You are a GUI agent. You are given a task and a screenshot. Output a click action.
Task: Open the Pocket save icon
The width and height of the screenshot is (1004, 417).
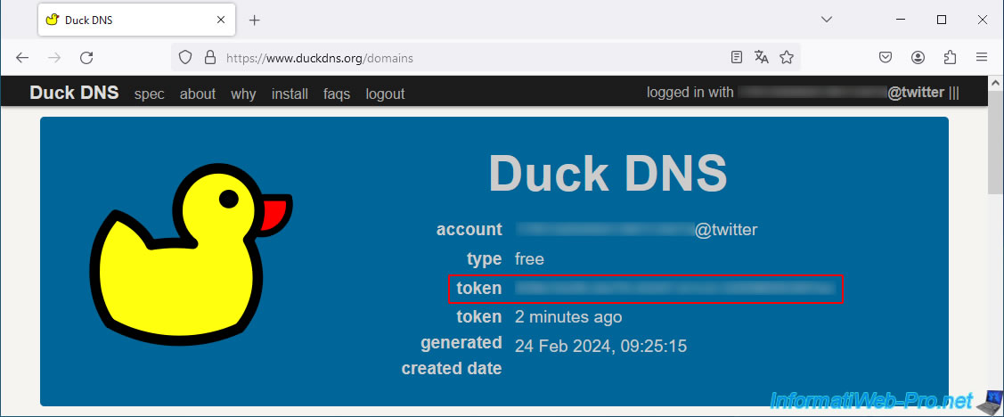(886, 58)
